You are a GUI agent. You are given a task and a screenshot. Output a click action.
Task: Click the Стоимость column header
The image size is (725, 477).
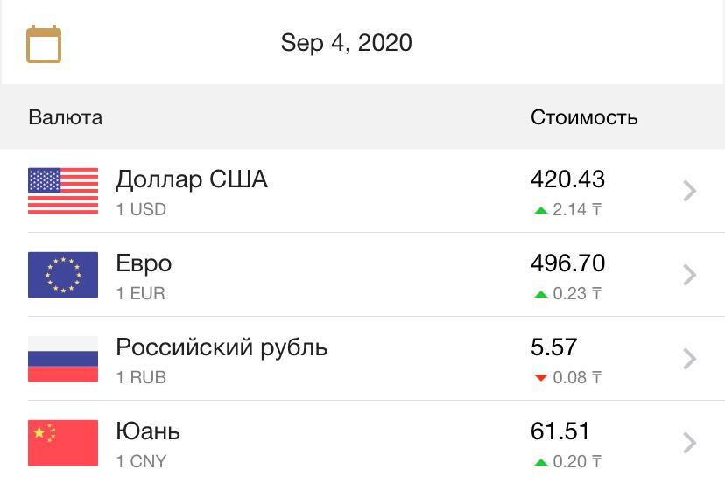584,117
